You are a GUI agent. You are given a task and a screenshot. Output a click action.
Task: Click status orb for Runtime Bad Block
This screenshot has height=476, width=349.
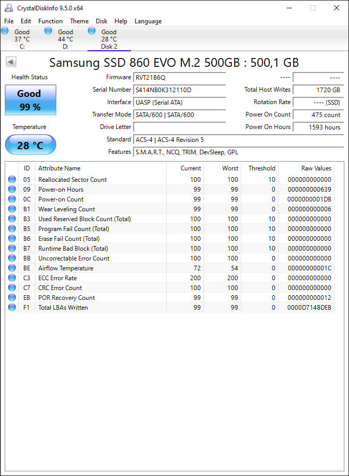(12, 248)
